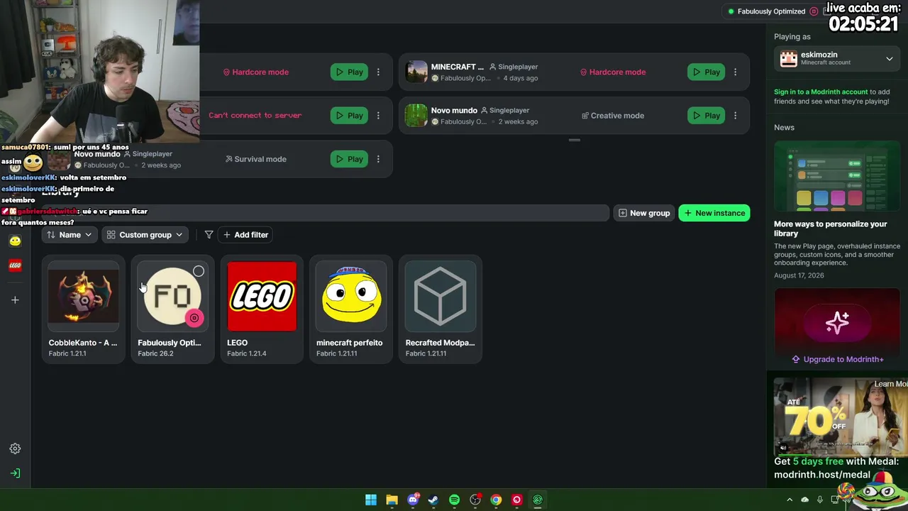908x511 pixels.
Task: Play the MINECRAFT Hardcore mode world
Action: pos(706,72)
